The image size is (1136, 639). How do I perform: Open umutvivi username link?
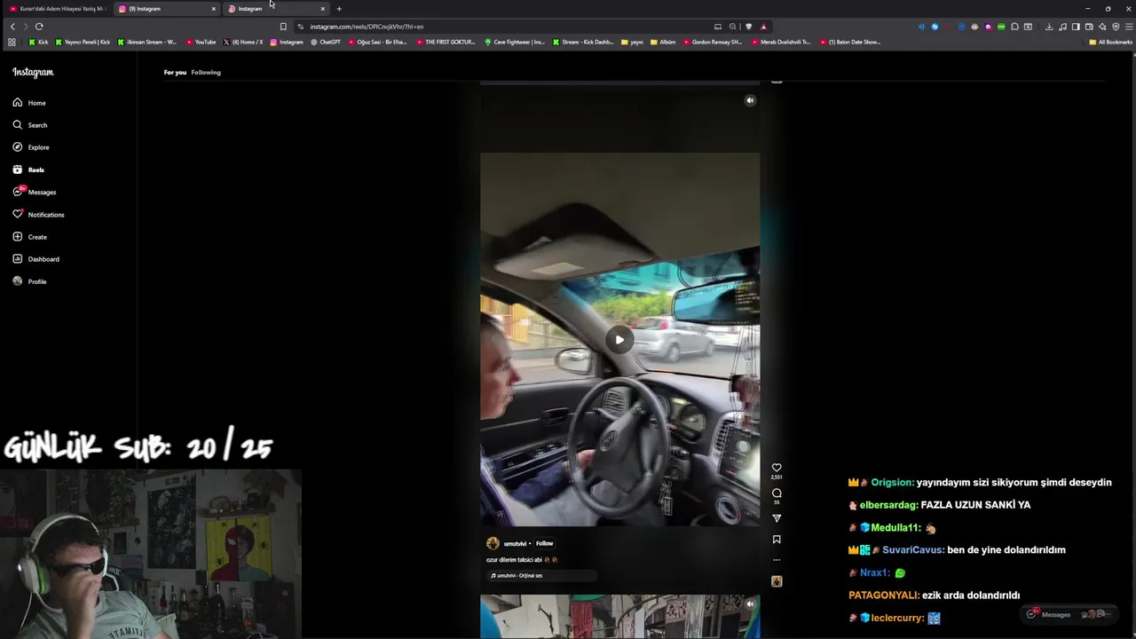tap(515, 543)
